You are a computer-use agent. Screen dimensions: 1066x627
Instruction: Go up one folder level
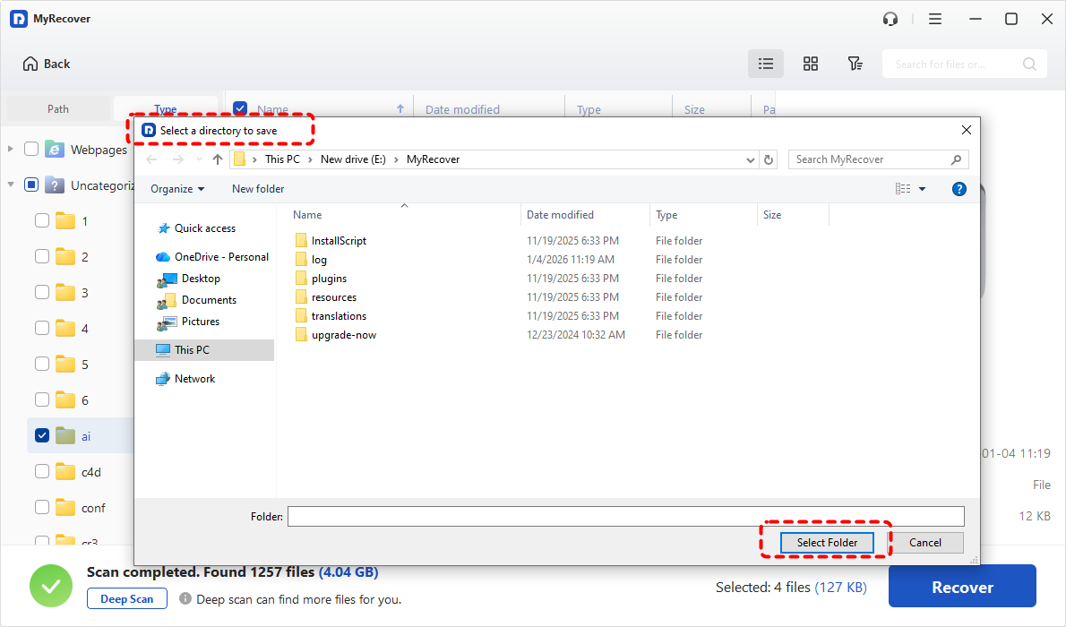218,159
